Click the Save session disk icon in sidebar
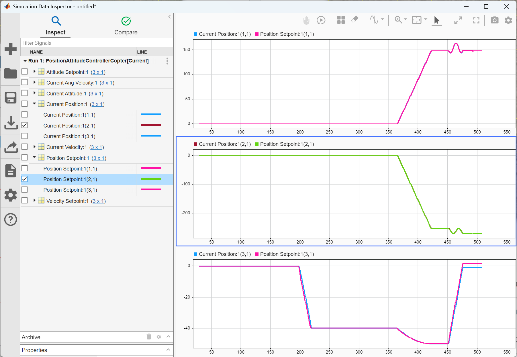This screenshot has width=517, height=357. [11, 98]
